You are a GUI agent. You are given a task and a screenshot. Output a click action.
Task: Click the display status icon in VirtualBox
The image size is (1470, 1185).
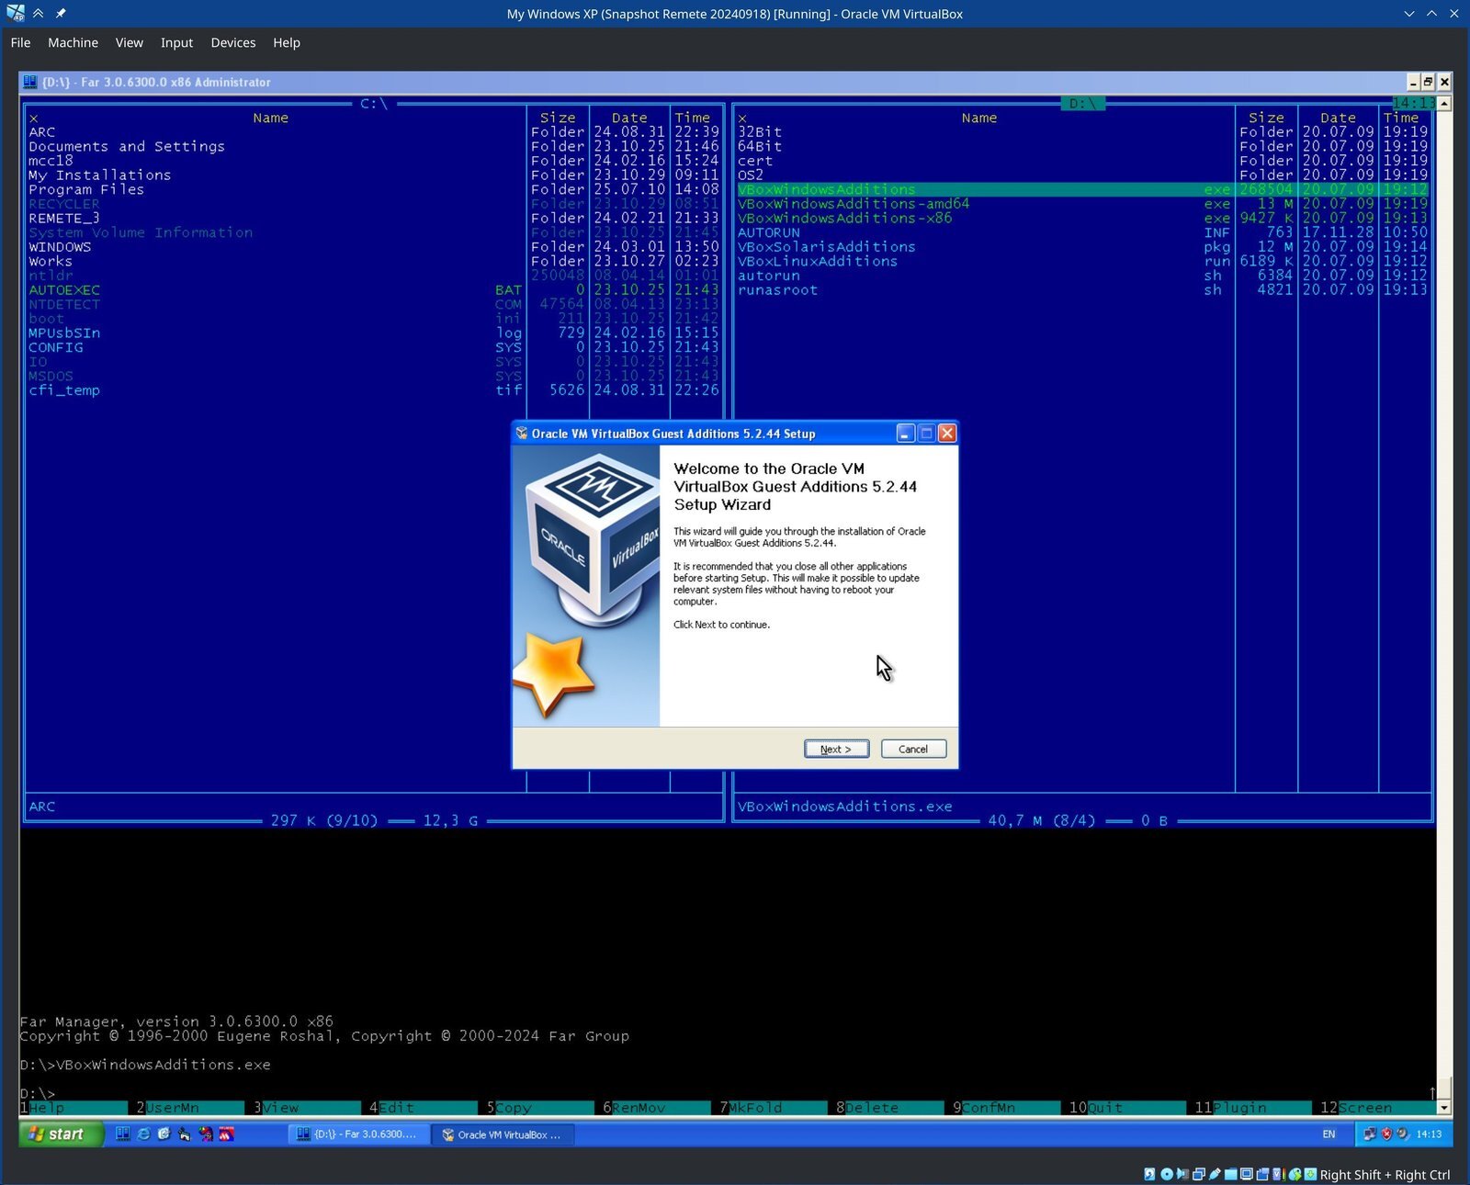point(1246,1174)
